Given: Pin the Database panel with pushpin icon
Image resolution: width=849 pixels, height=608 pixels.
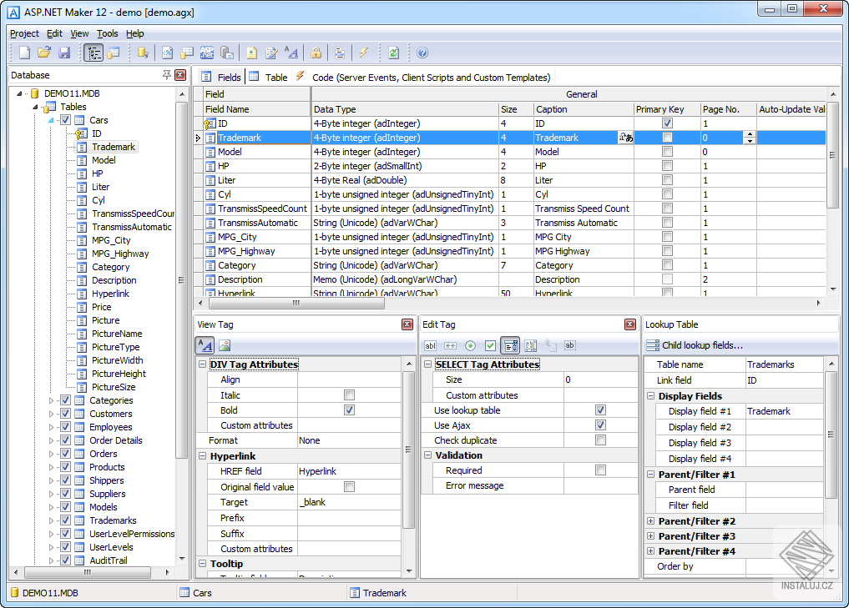Looking at the screenshot, I should point(167,75).
